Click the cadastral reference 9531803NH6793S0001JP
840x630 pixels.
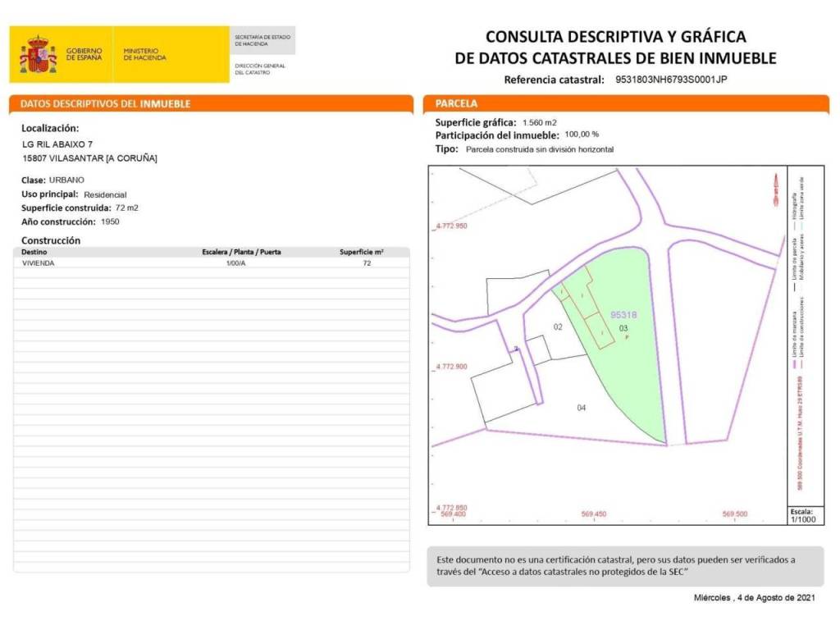671,80
